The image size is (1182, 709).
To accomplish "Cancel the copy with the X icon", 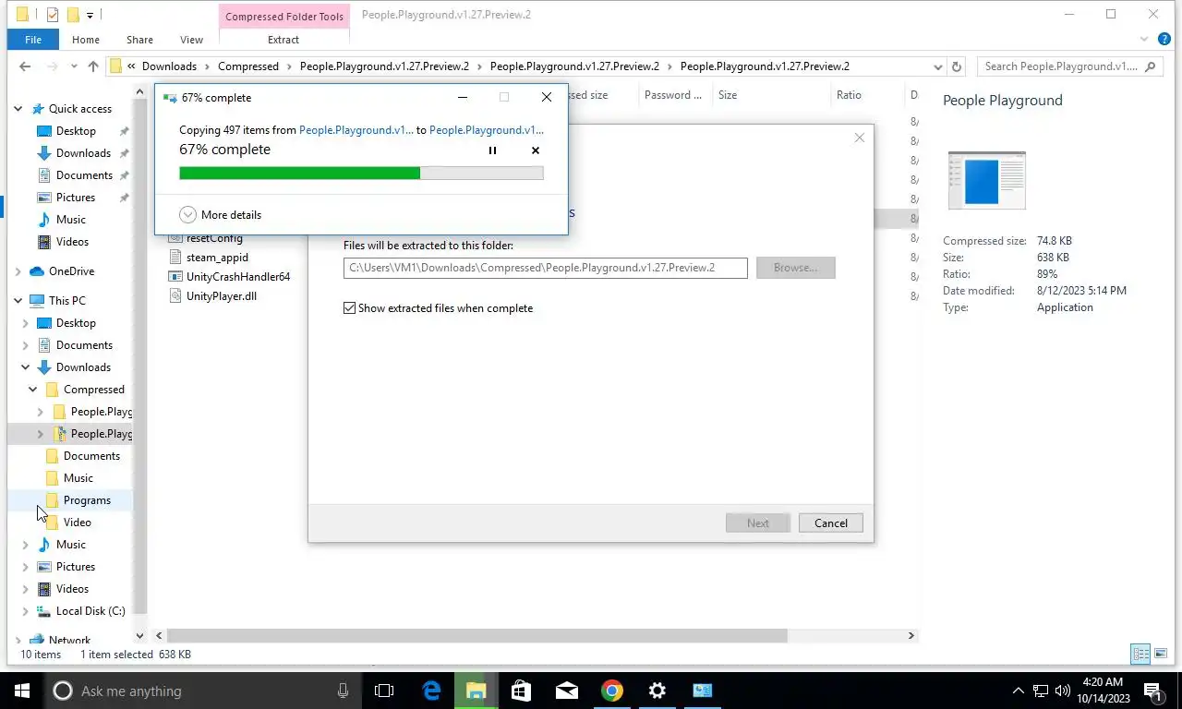I will pos(536,150).
